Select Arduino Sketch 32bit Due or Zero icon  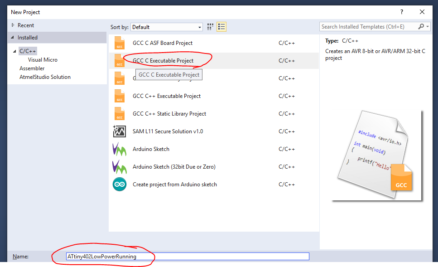tap(120, 167)
